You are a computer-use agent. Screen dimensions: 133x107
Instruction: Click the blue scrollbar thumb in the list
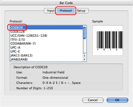(84, 33)
